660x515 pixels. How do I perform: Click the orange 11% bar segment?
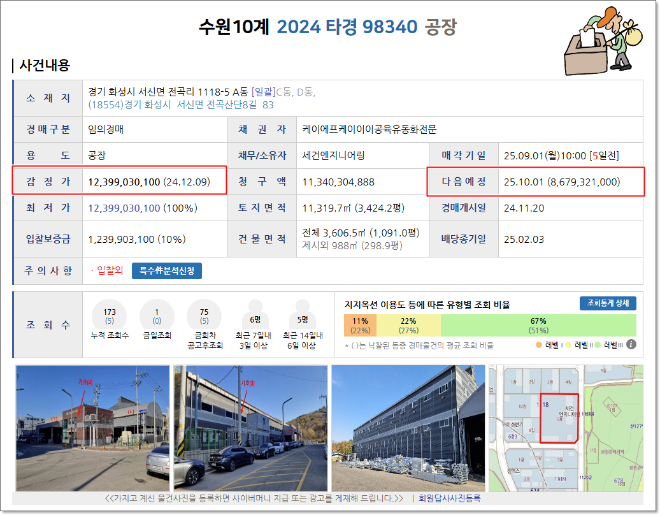361,326
